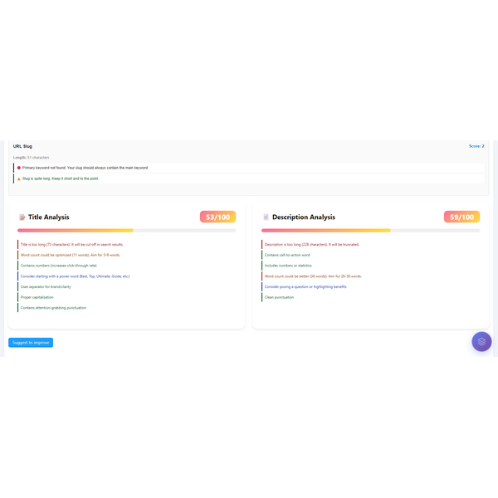The height and width of the screenshot is (498, 498).
Task: Click the Description Analysis progress bar
Action: pyautogui.click(x=370, y=230)
